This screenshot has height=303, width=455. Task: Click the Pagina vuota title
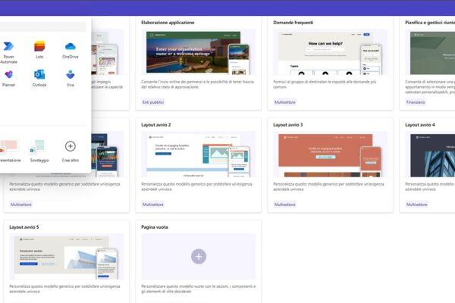(x=155, y=227)
